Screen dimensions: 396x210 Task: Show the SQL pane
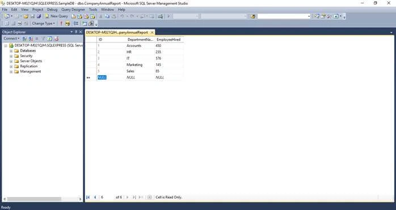(20, 23)
